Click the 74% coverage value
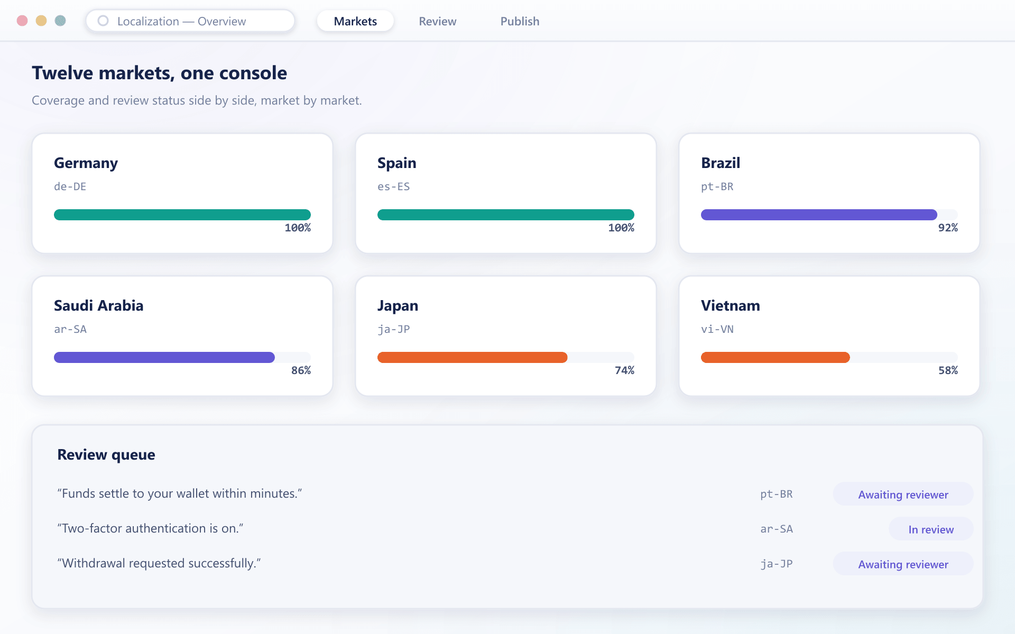The image size is (1015, 634). click(624, 370)
